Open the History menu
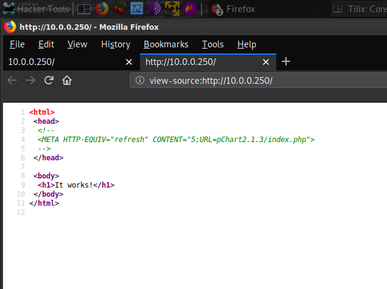The image size is (387, 289). click(x=116, y=44)
